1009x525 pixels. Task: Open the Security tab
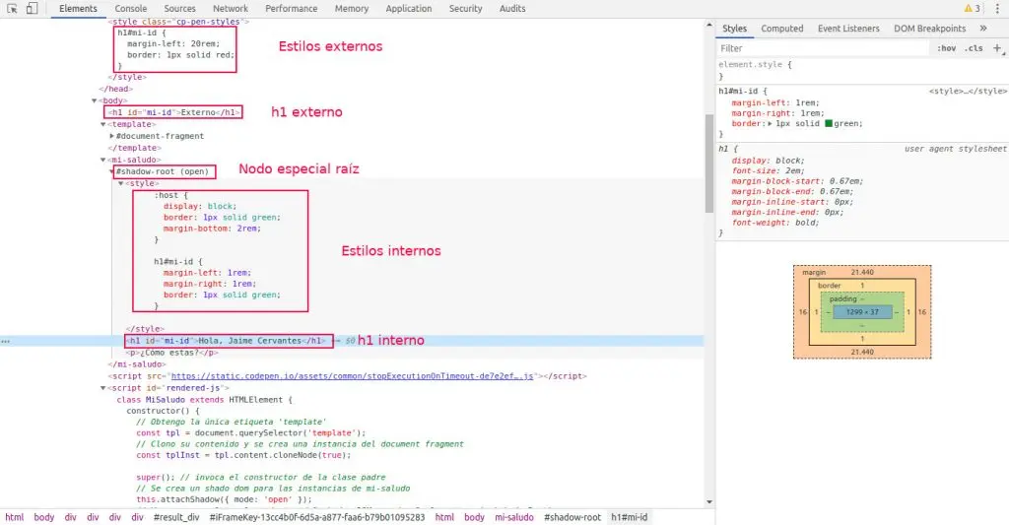point(465,8)
